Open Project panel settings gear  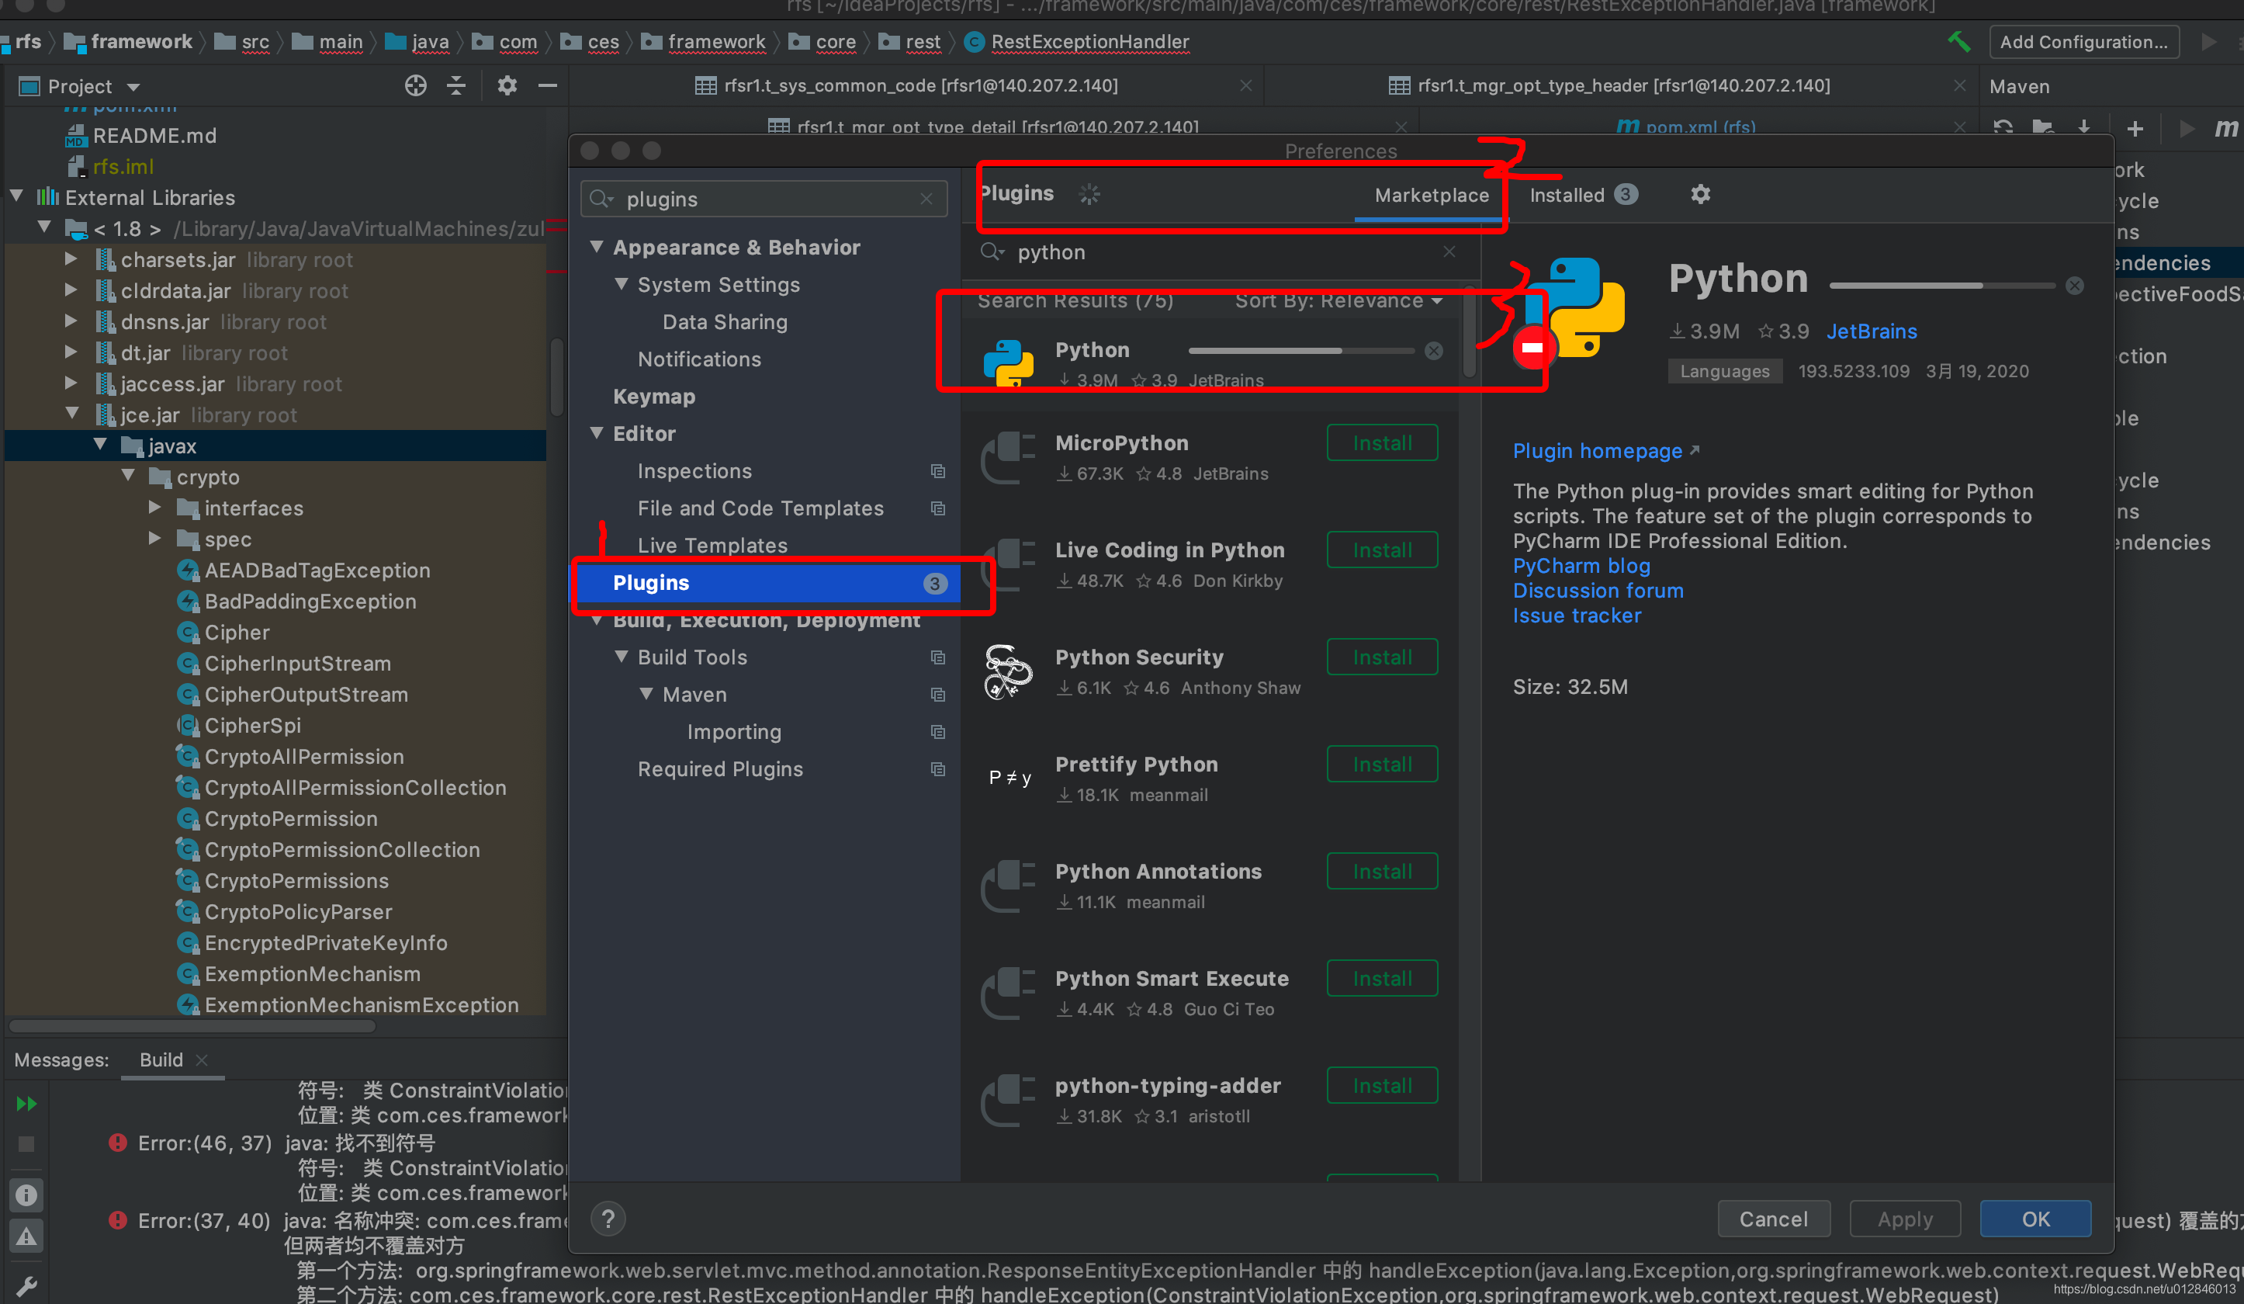point(507,85)
